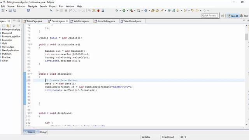Switch to the Source editor view
The image size is (249, 140).
(x=30, y=132)
